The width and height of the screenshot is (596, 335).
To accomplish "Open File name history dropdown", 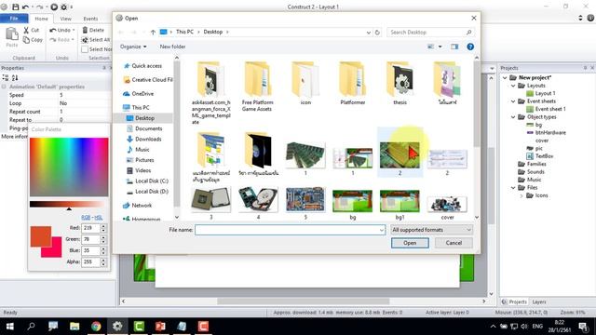I will 381,230.
